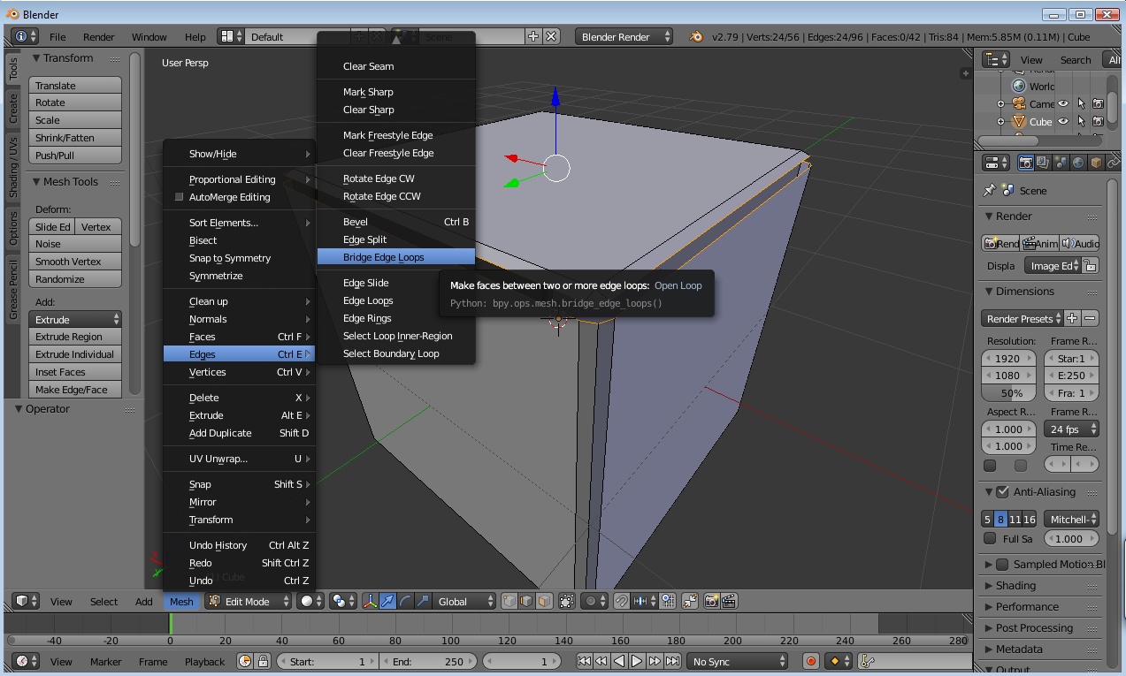The image size is (1126, 676).
Task: Choose Bridge Edge Loops menu entry
Action: (396, 257)
